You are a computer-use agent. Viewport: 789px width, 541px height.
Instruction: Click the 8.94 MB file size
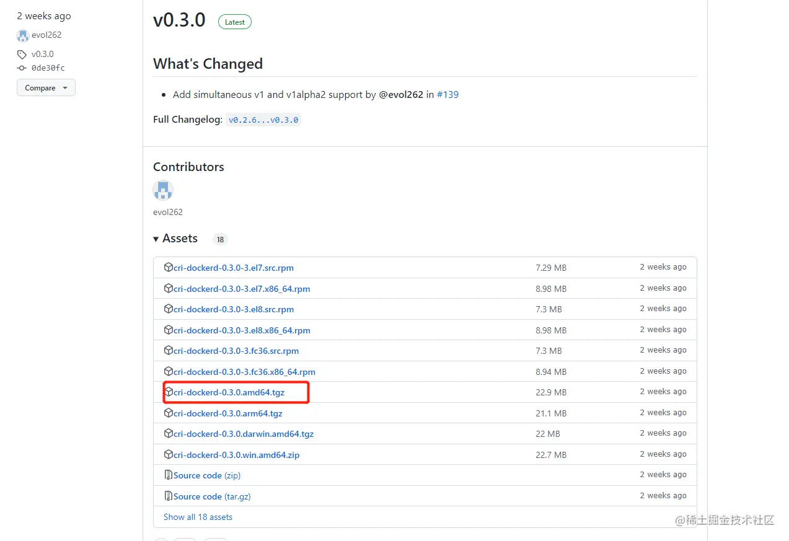click(551, 372)
